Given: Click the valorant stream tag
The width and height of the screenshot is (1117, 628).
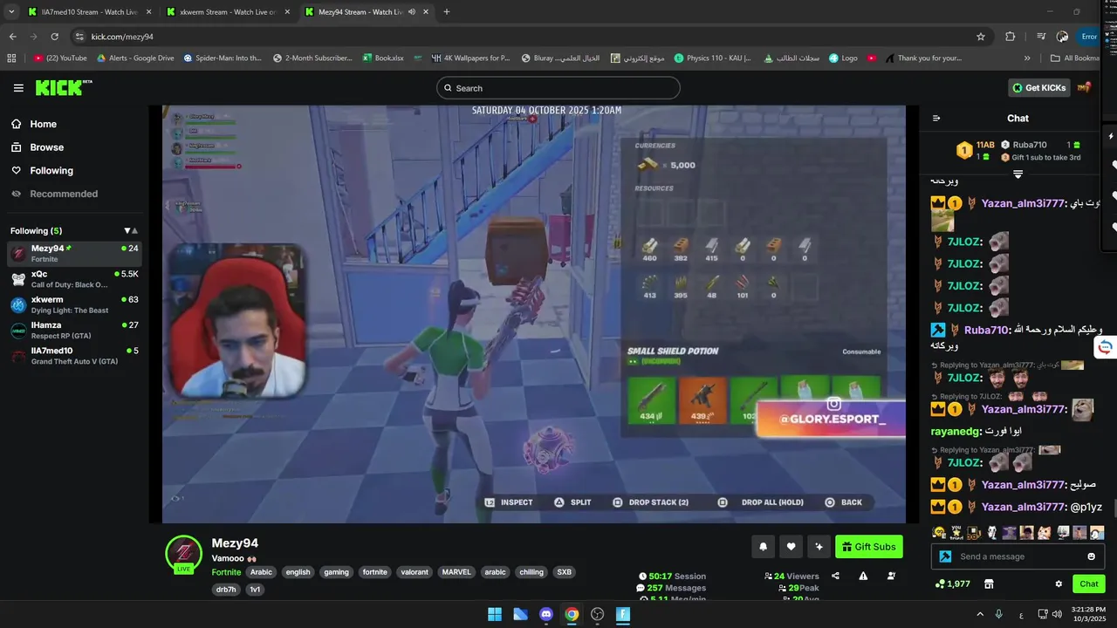Looking at the screenshot, I should 415,572.
